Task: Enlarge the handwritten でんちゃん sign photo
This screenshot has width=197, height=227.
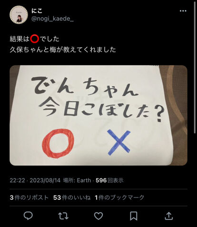Action: 98,115
